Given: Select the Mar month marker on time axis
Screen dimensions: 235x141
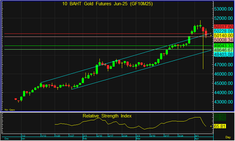Looking at the screenshot, I should [x=138, y=139].
